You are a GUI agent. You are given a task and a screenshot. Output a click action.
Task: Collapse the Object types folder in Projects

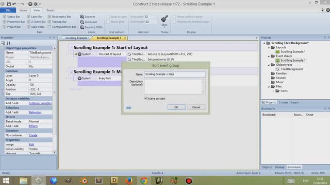pos(269,65)
